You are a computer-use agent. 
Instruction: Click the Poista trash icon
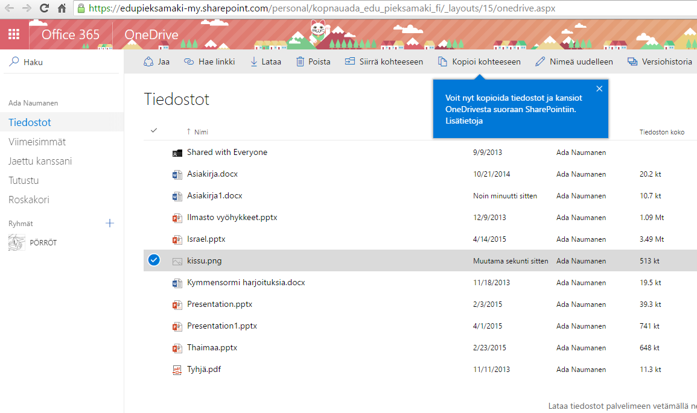click(x=300, y=61)
